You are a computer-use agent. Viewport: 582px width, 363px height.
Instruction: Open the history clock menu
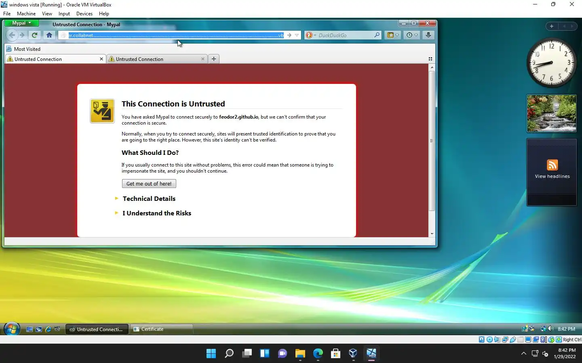pyautogui.click(x=412, y=35)
